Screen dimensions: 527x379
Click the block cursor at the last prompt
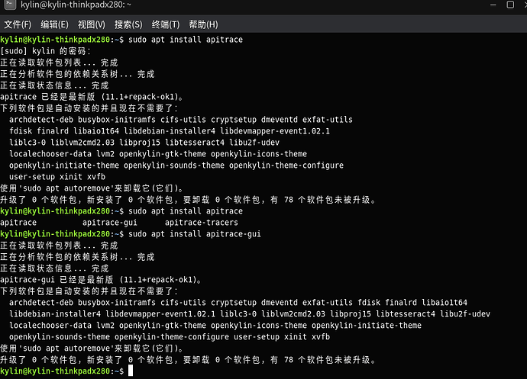tap(131, 371)
